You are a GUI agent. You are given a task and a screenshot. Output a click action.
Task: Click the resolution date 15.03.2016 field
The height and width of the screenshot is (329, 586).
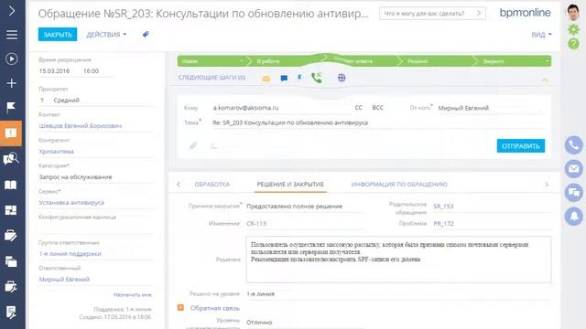54,71
